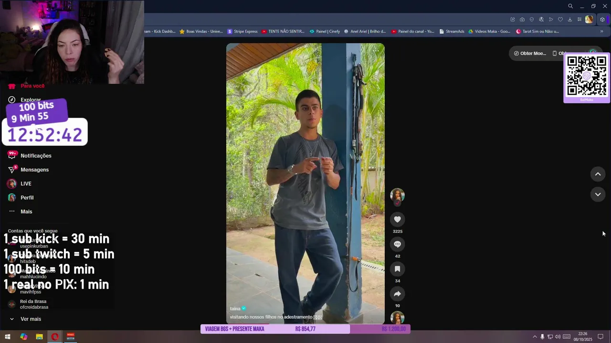Open Copilot from the taskbar

click(x=23, y=337)
